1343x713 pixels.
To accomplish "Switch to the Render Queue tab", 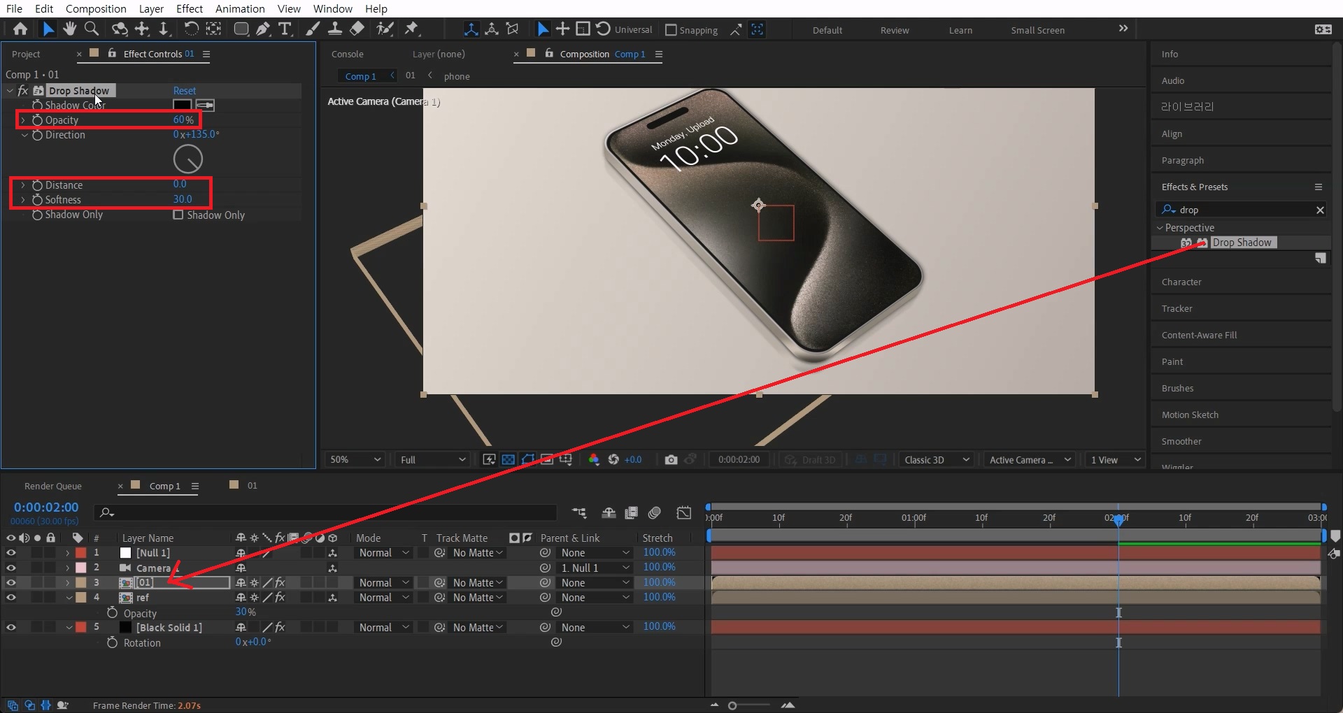I will (53, 486).
